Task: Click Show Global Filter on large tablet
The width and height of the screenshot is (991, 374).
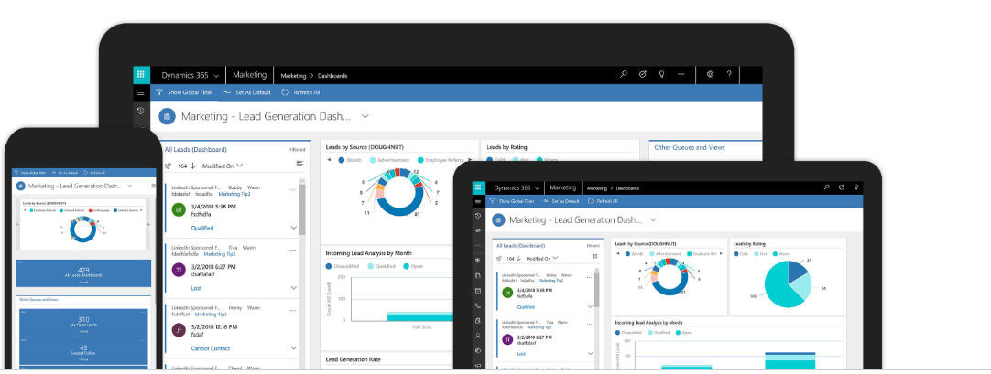Action: coord(184,92)
